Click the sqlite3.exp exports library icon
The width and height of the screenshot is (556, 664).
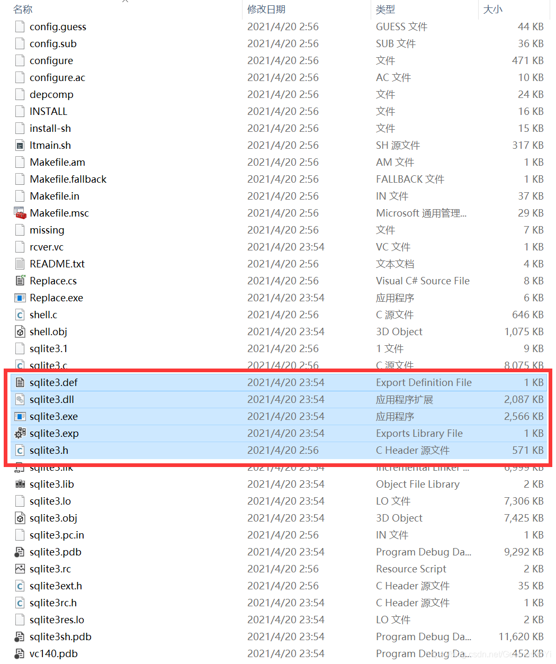click(x=20, y=433)
